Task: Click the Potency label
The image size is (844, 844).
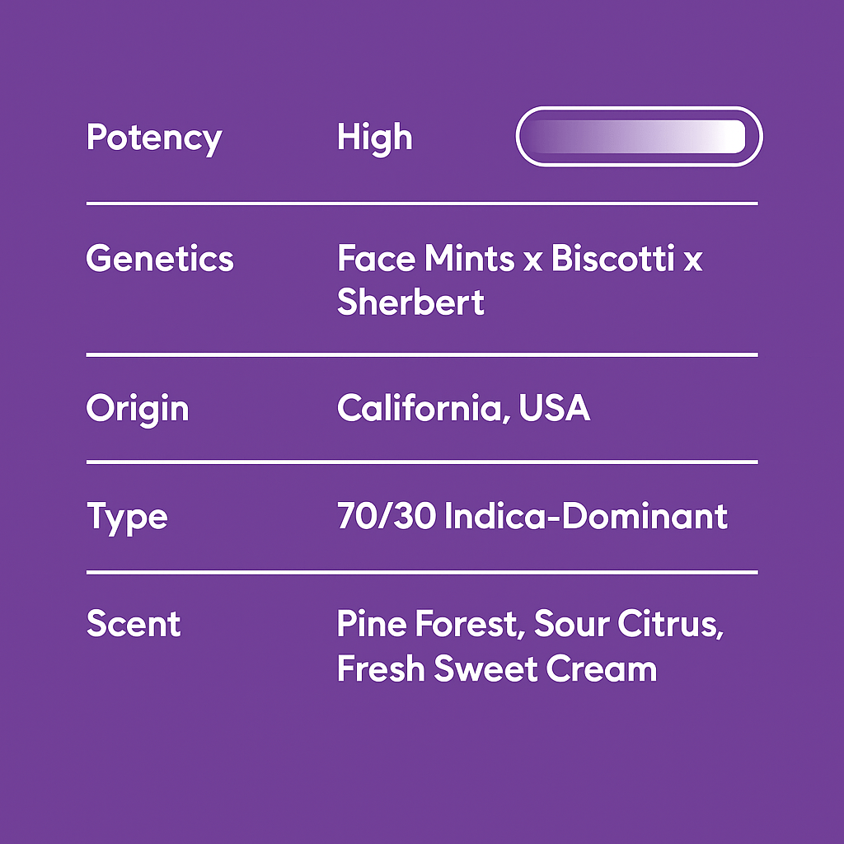Action: tap(154, 138)
